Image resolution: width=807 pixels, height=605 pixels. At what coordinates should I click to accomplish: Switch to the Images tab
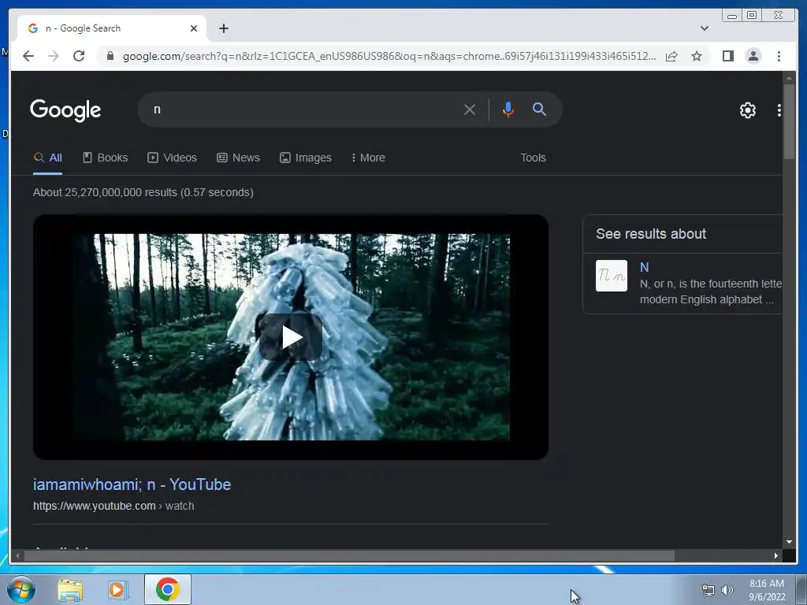(x=306, y=158)
